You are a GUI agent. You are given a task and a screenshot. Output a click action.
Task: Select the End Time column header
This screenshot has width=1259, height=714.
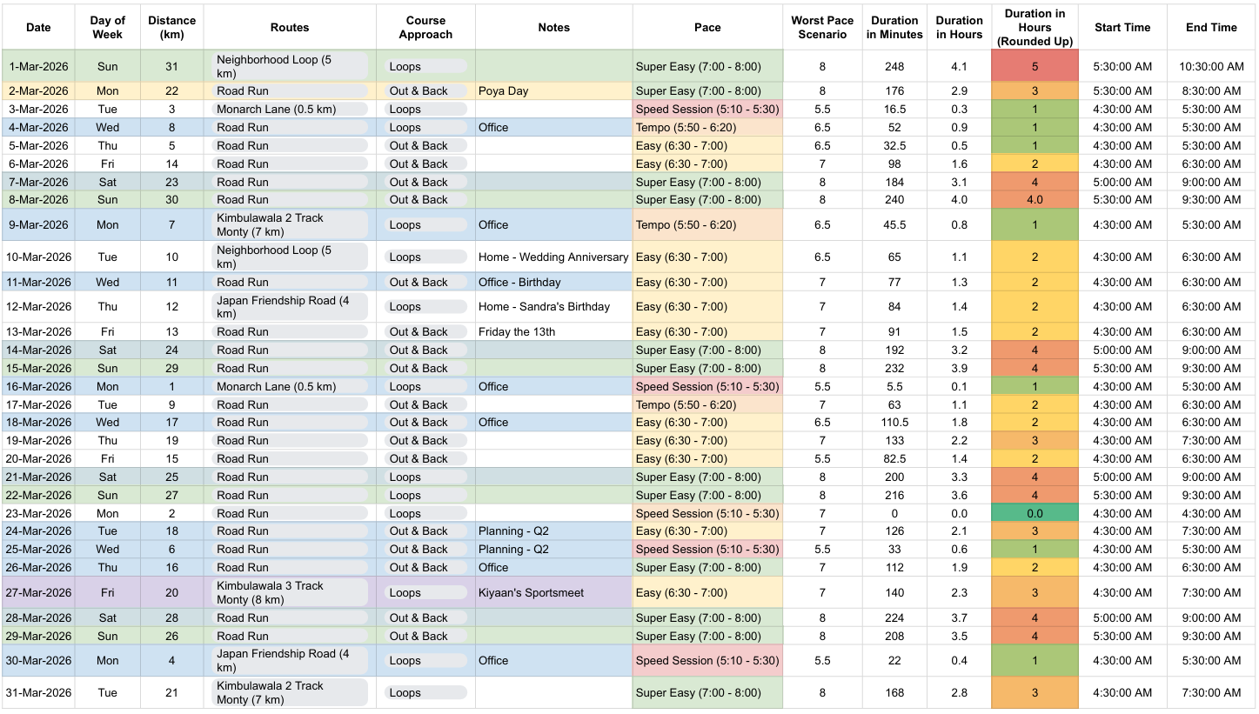pos(1211,28)
